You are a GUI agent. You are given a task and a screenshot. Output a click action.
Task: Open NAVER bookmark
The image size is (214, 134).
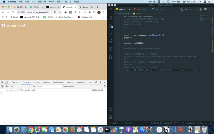click(48, 17)
